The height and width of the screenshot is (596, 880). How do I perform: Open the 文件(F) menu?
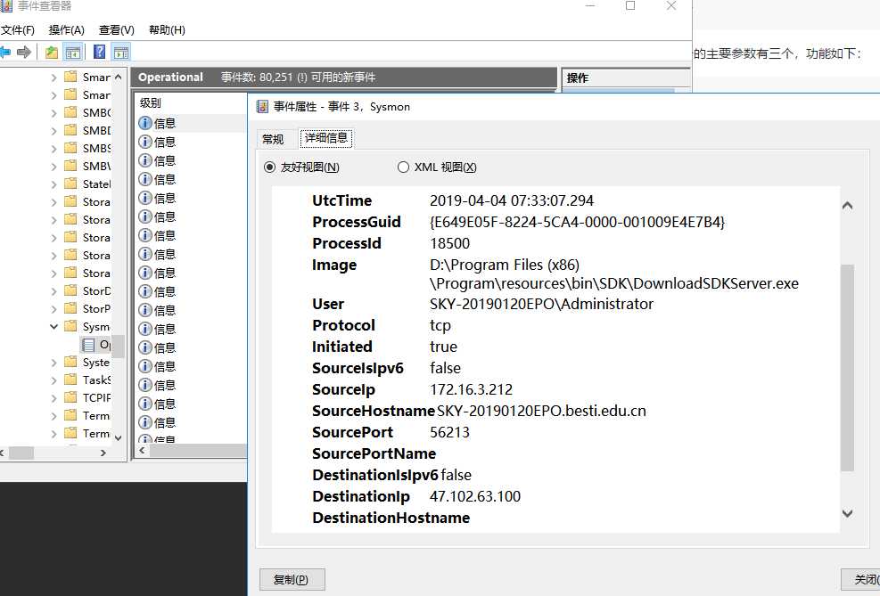pyautogui.click(x=18, y=29)
